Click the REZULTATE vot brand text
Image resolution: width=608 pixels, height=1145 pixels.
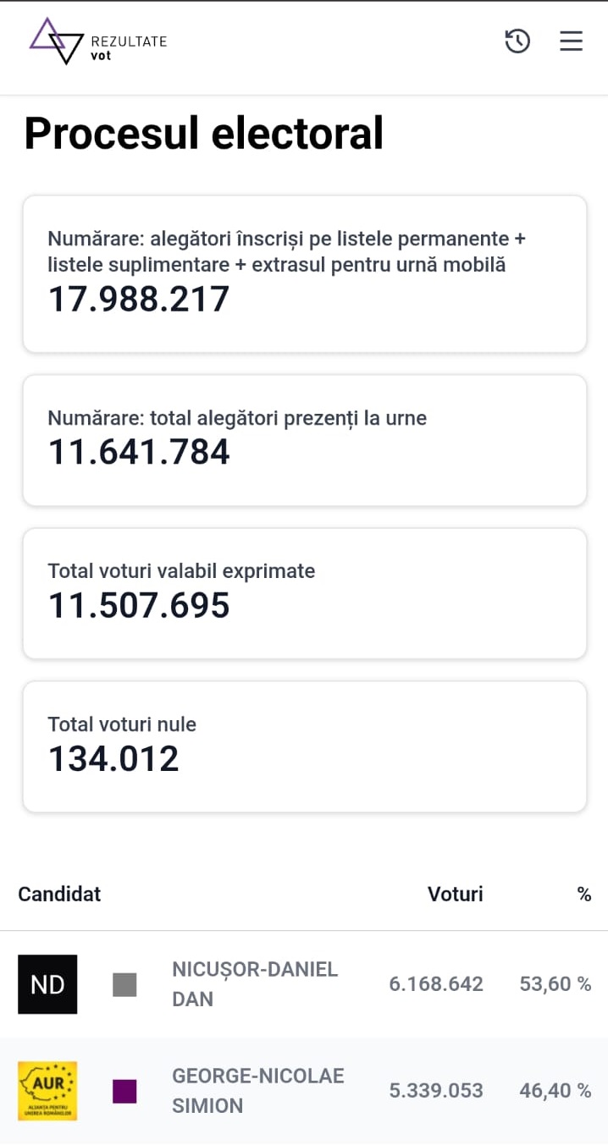(128, 47)
